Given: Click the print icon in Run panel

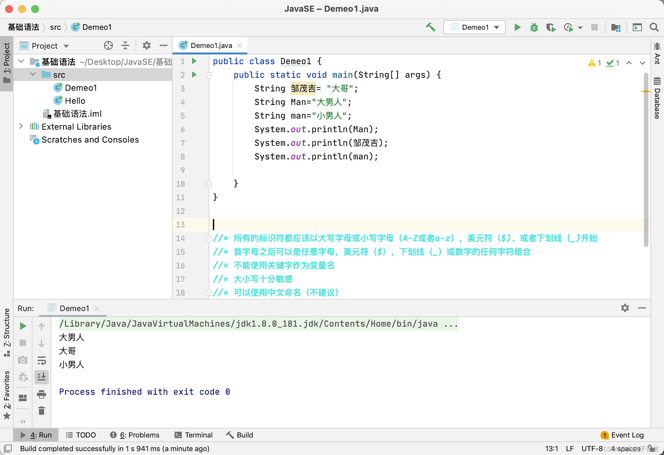Looking at the screenshot, I should [42, 394].
